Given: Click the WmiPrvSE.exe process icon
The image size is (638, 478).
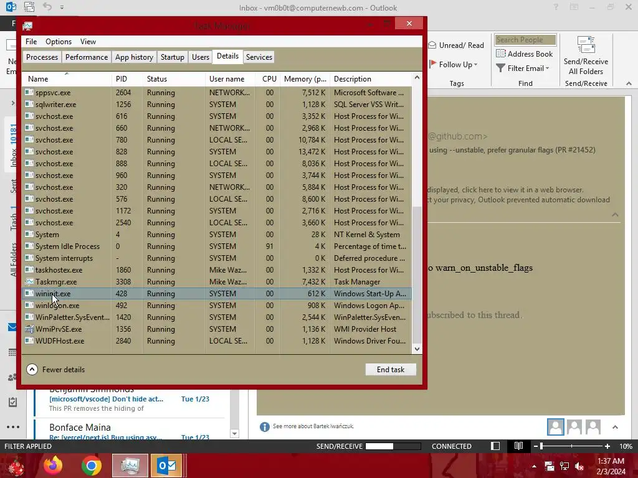Looking at the screenshot, I should (29, 329).
